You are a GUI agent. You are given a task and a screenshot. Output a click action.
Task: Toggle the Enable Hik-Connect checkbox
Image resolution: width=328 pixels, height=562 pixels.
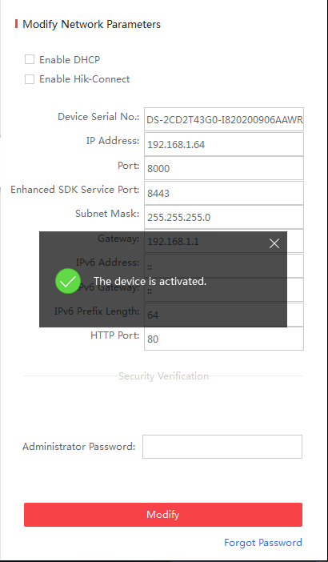tap(30, 79)
